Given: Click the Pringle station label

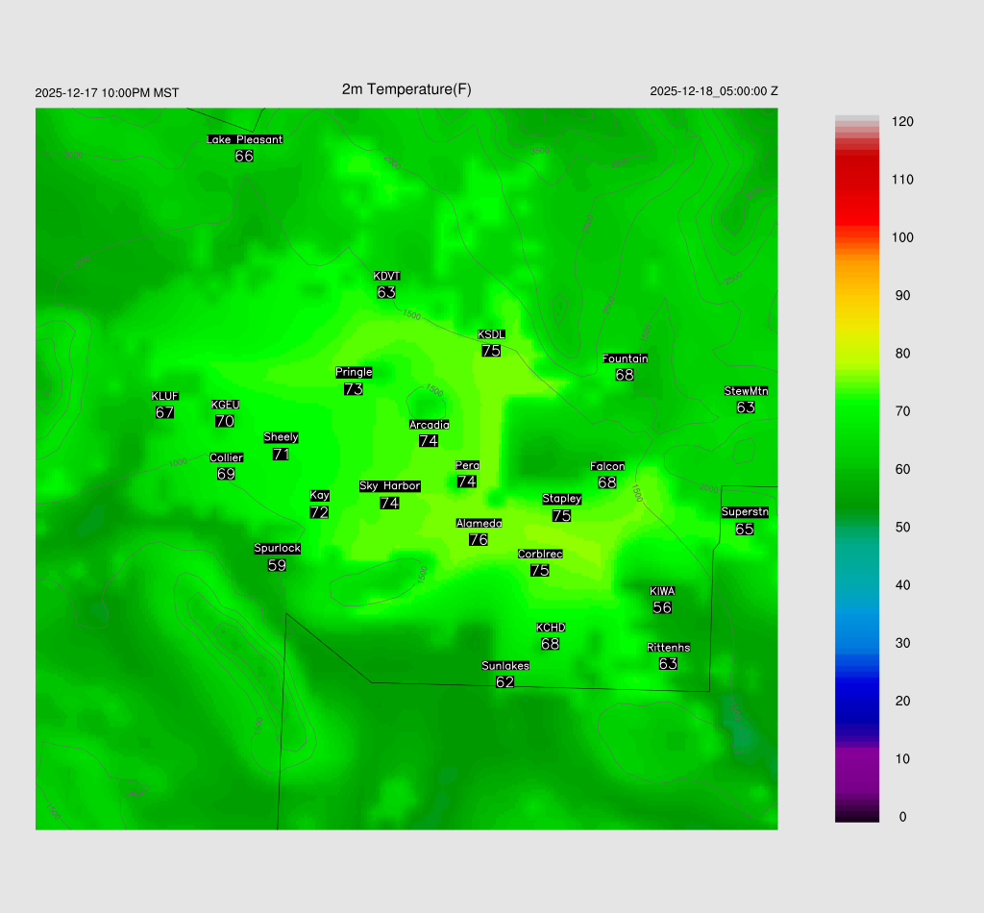Looking at the screenshot, I should [354, 372].
